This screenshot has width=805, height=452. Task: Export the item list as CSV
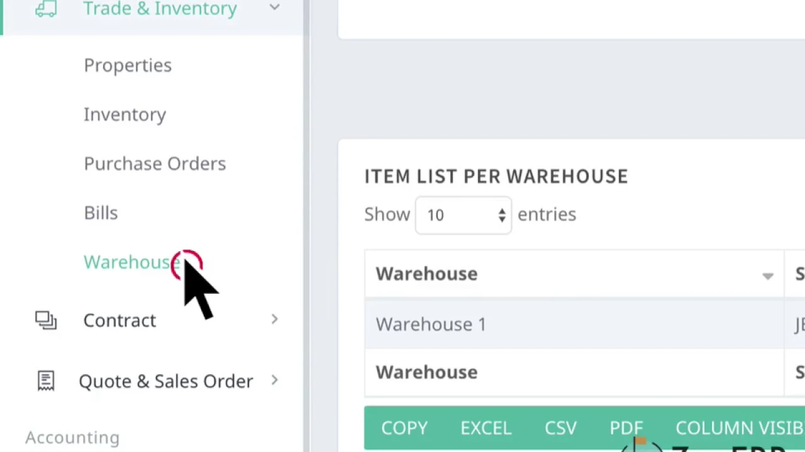[x=560, y=428]
